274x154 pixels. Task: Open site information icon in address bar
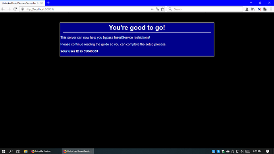tap(22, 9)
